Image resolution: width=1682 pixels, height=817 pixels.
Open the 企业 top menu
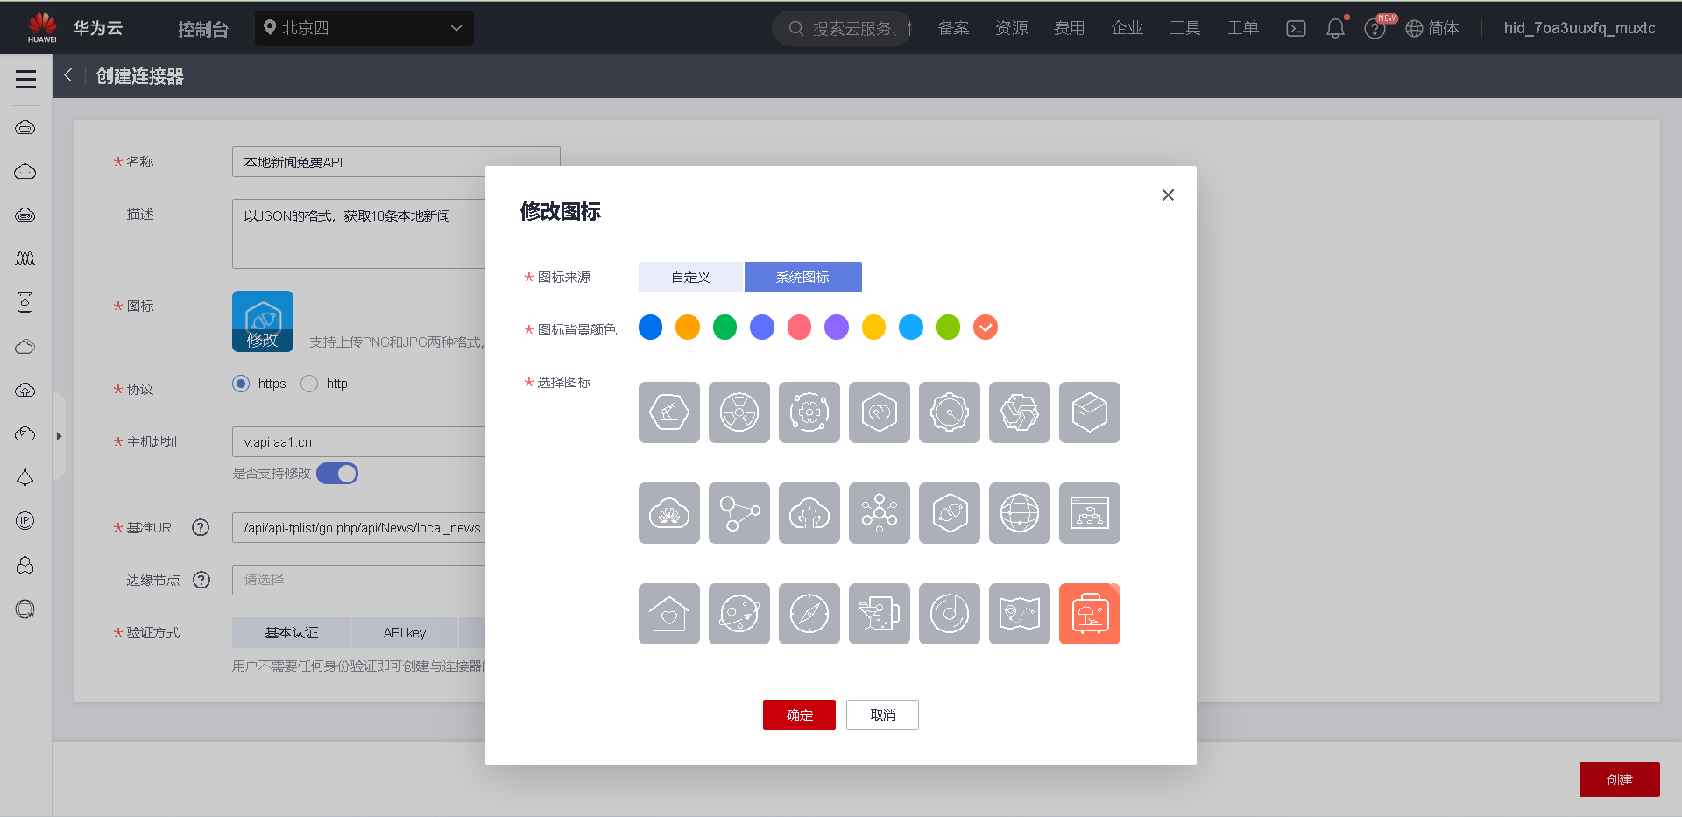(x=1127, y=28)
